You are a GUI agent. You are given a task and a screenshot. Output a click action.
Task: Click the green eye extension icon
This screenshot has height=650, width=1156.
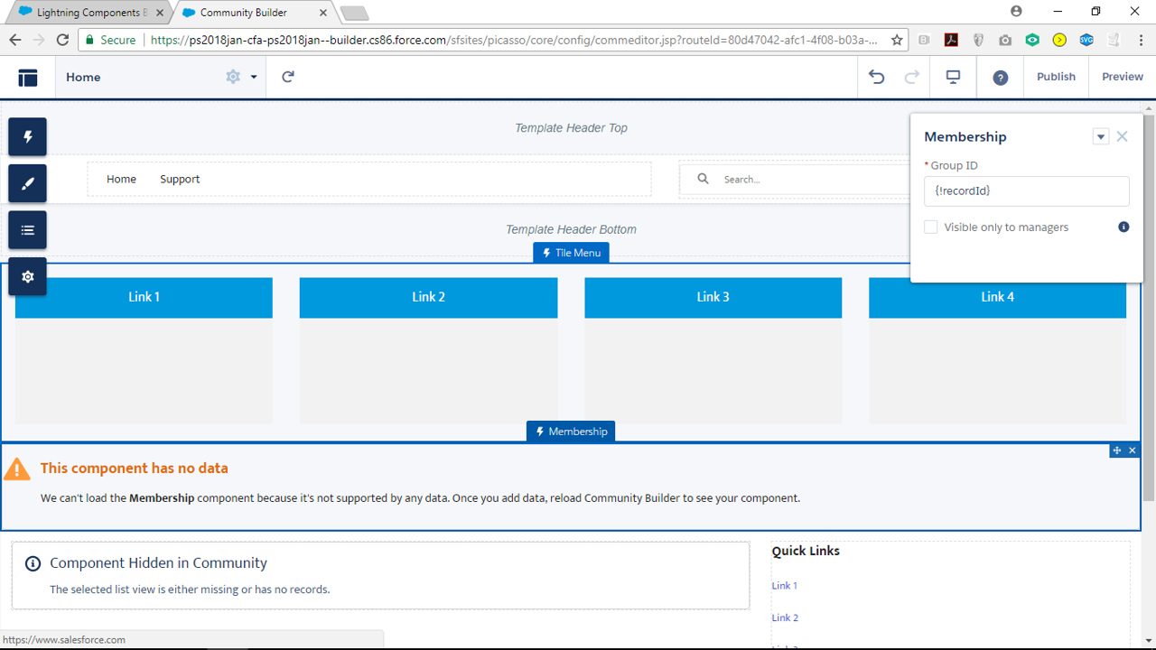1032,40
